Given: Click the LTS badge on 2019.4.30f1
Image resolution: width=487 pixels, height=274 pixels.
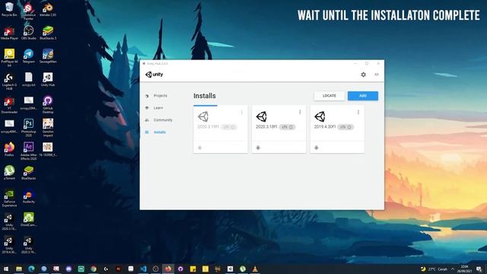Looking at the screenshot, I should [345, 127].
